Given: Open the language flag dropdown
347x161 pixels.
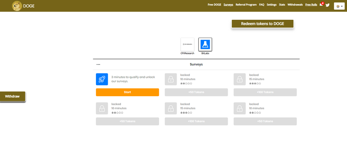Looking at the screenshot, I should tap(339, 6).
